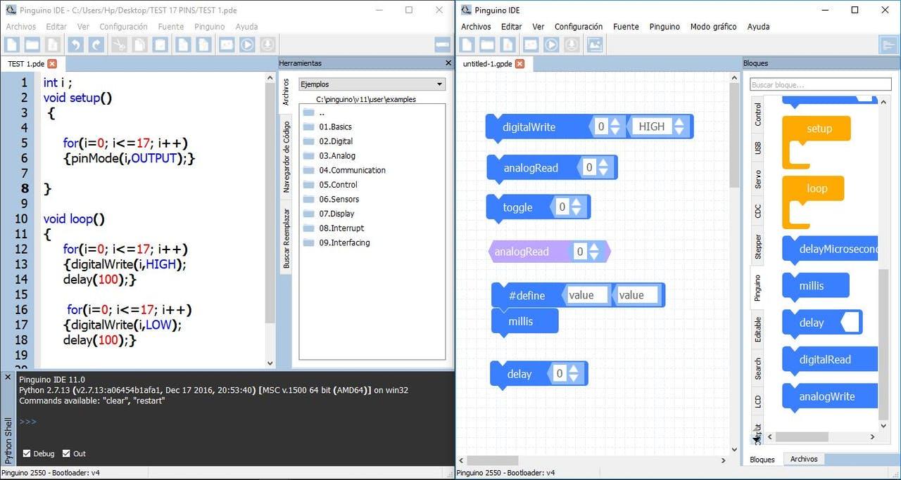This screenshot has width=901, height=480.
Task: Open Configuración menu in TEST 1.pde window
Action: click(x=123, y=27)
